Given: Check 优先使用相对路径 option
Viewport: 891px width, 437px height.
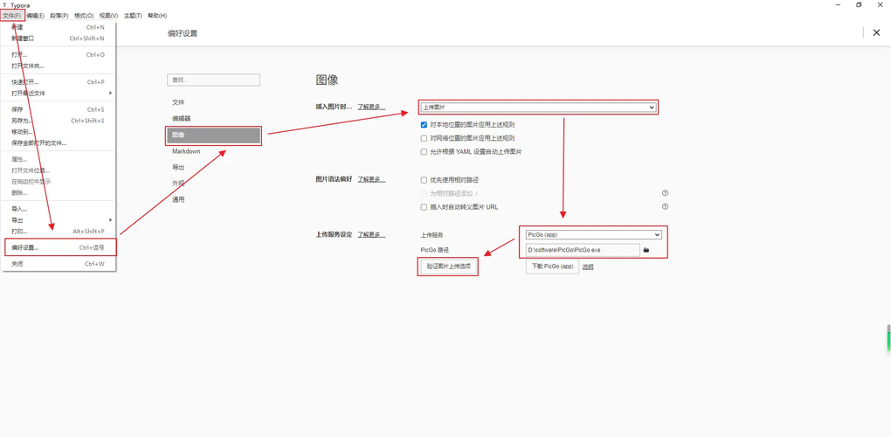Looking at the screenshot, I should [424, 179].
